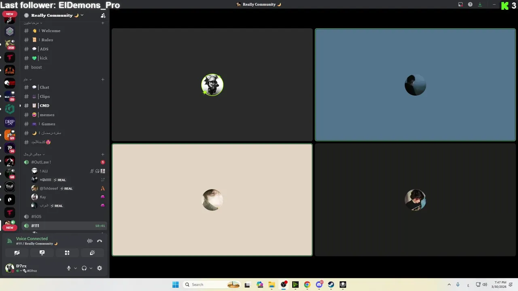Open the green hexagon server icon
518x291 pixels.
10,109
